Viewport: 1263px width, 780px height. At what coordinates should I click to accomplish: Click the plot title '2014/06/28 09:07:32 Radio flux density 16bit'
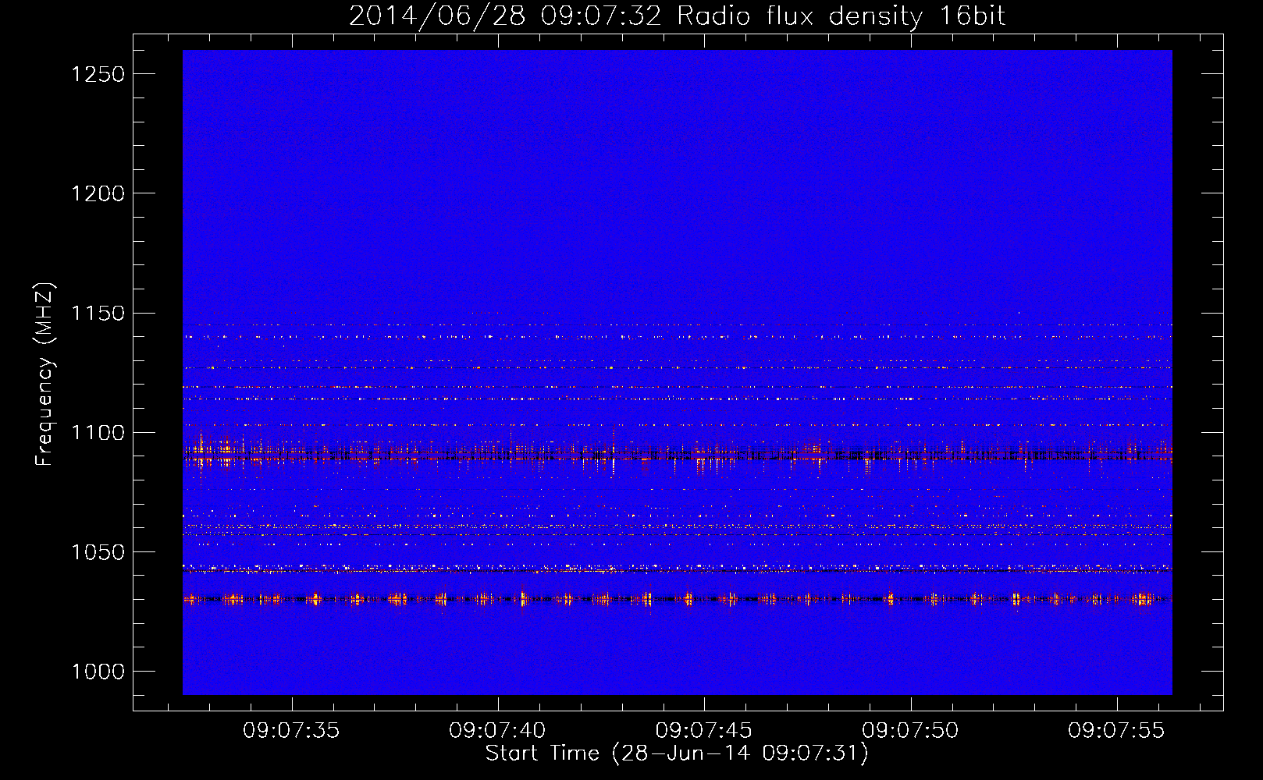[677, 16]
